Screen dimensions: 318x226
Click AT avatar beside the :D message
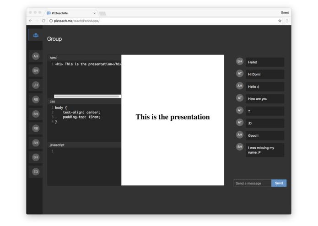coord(240,122)
